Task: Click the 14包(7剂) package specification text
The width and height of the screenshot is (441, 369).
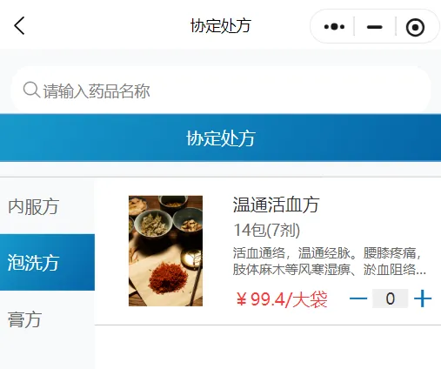Action: (x=267, y=231)
